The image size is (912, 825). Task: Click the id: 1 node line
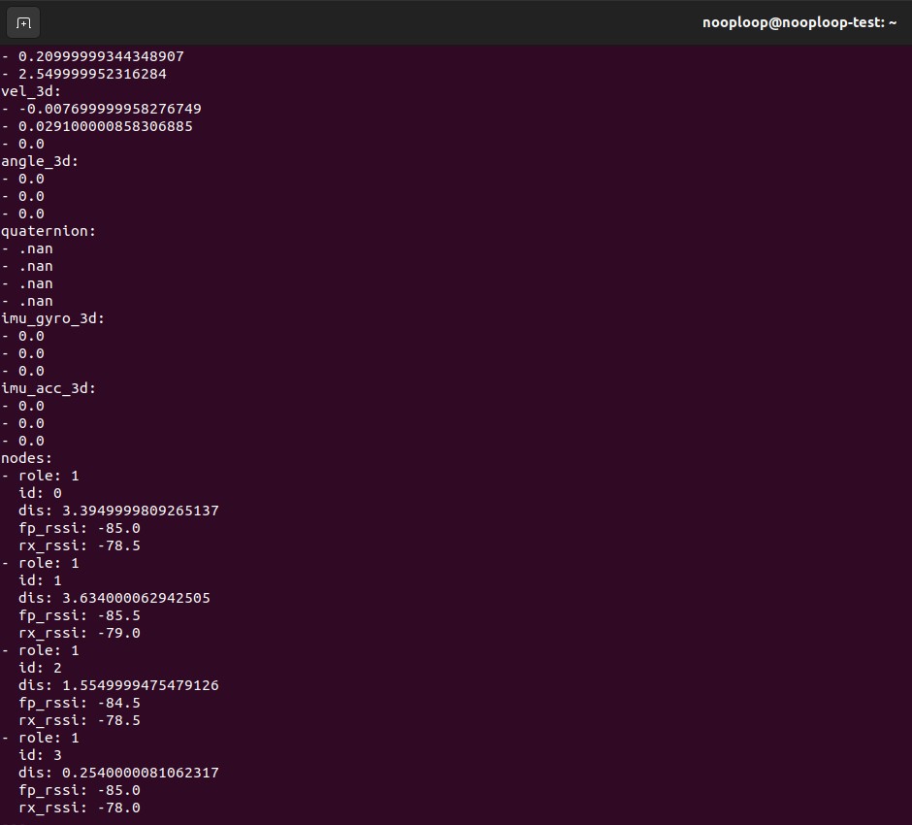40,580
